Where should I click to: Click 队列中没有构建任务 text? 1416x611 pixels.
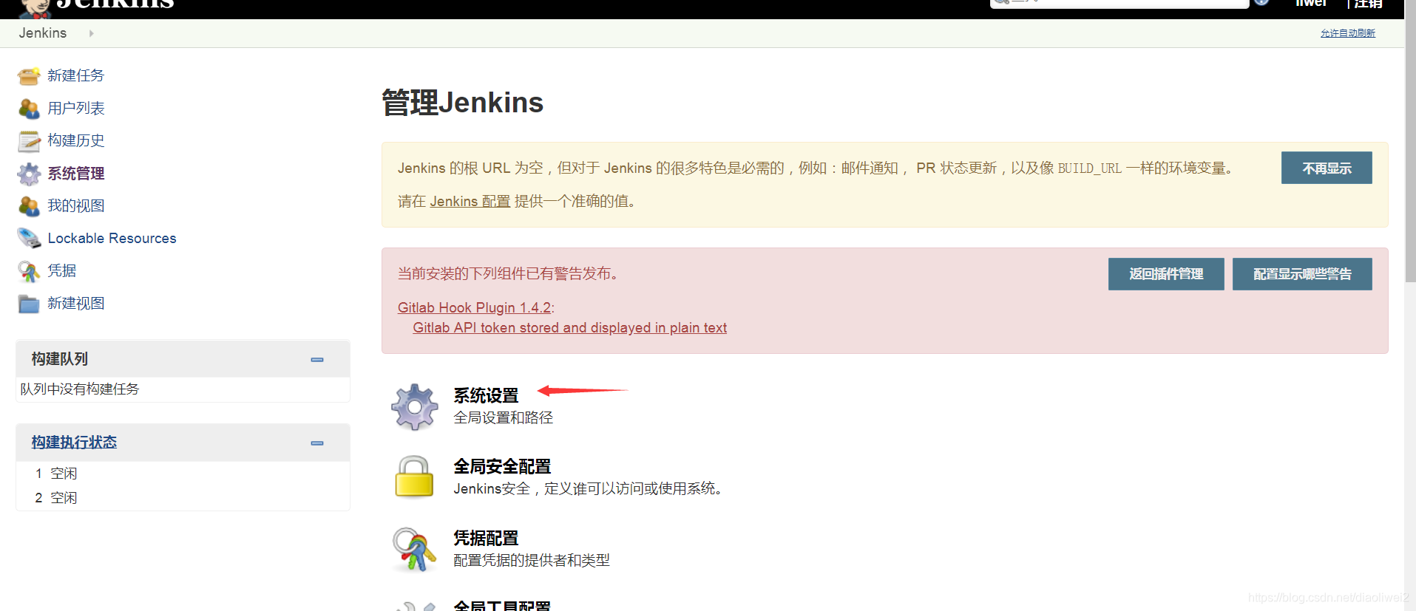click(x=80, y=389)
